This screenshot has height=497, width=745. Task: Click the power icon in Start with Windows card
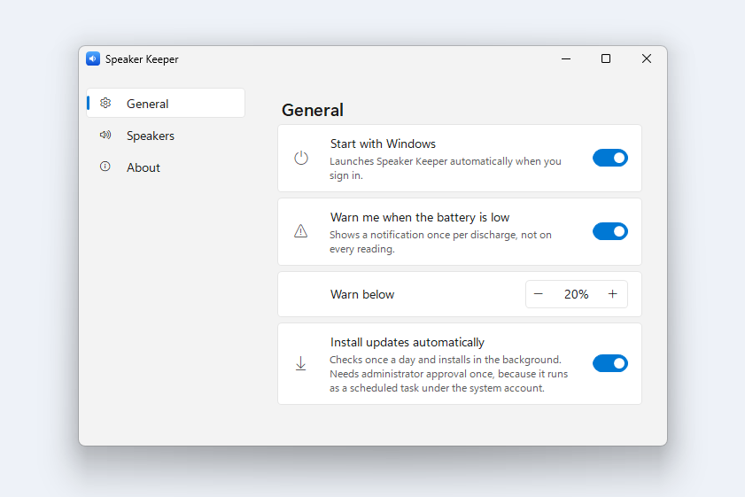tap(301, 158)
